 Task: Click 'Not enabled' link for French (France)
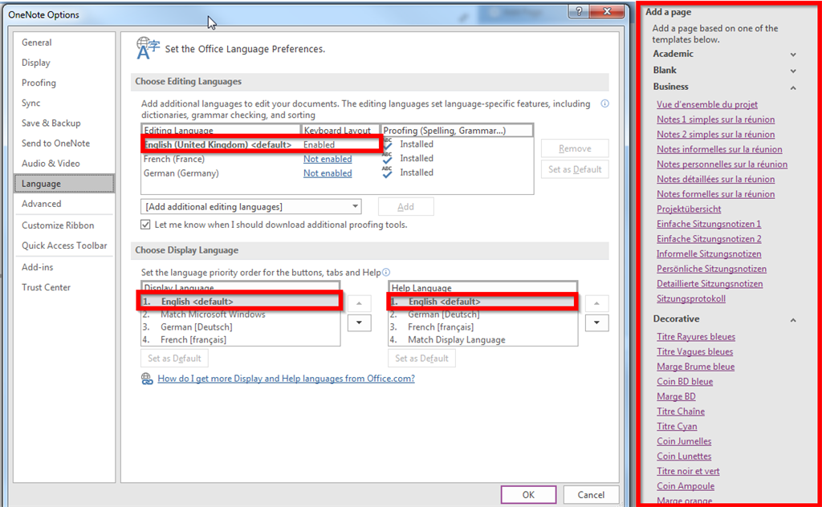tap(328, 159)
